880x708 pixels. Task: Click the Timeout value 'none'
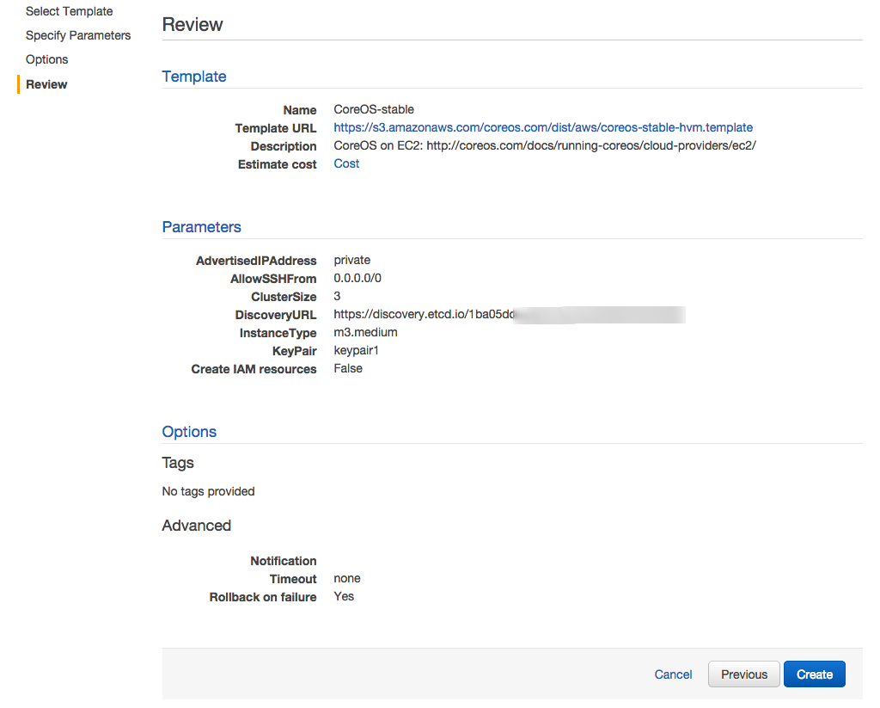tap(347, 579)
